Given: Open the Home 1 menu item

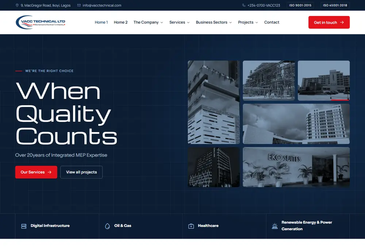Looking at the screenshot, I should pyautogui.click(x=101, y=22).
